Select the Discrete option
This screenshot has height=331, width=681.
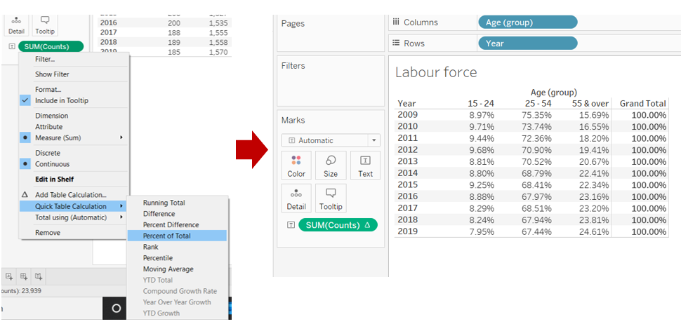[48, 153]
